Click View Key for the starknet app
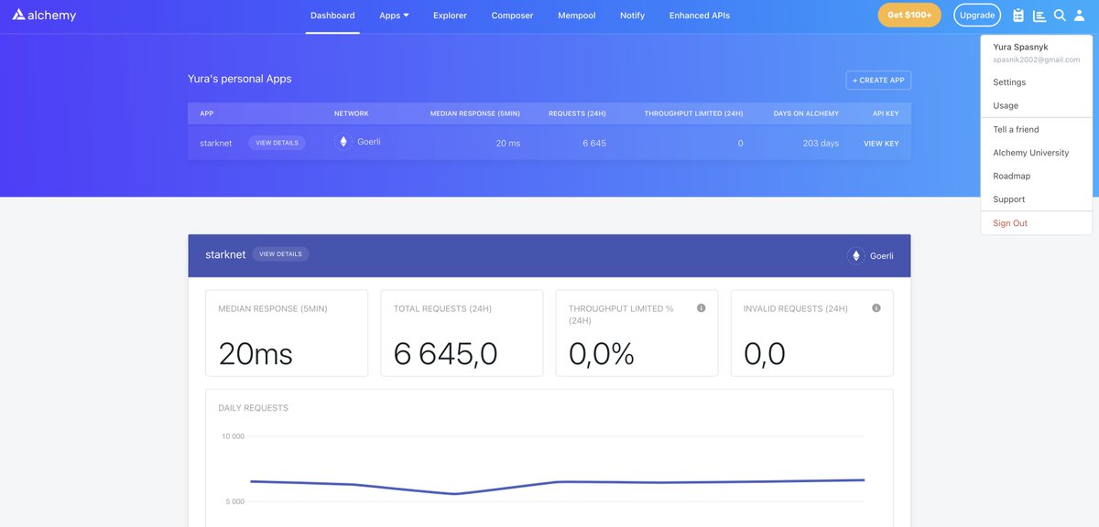Viewport: 1099px width, 527px height. point(881,144)
